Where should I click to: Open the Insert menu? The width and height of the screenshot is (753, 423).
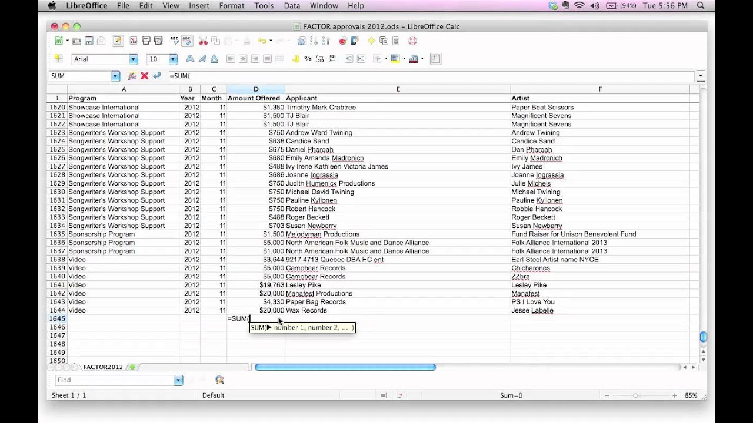(x=199, y=5)
